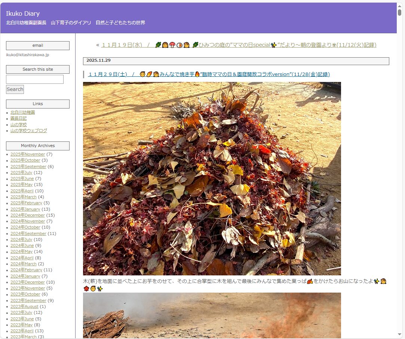The height and width of the screenshot is (339, 405).
Task: Go to the 2024年December archive
Action: click(x=28, y=215)
